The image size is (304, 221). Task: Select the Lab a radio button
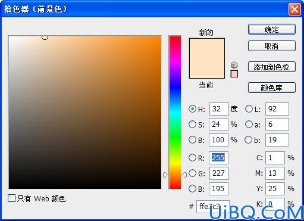[x=249, y=124]
